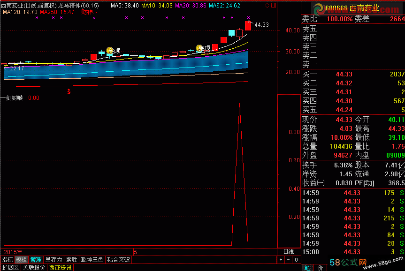Click the red diamond icon above chart
This screenshot has height=271, width=405.
tap(267, 6)
